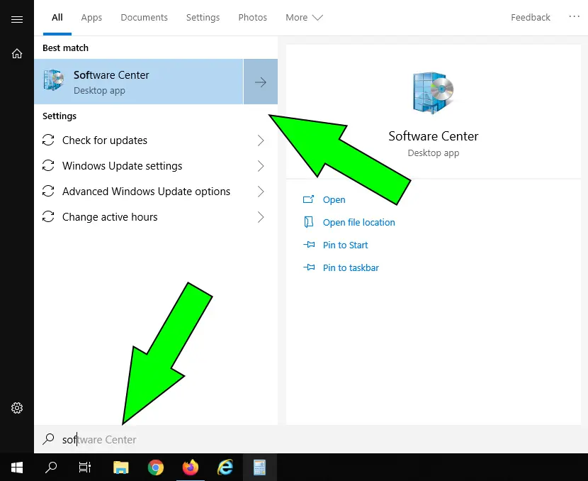Launch Internet Explorer from the taskbar
588x481 pixels.
point(225,468)
